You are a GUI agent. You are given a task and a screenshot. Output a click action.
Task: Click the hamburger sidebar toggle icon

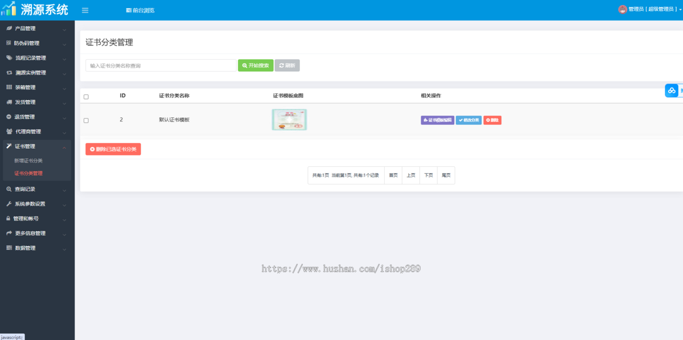click(x=85, y=10)
